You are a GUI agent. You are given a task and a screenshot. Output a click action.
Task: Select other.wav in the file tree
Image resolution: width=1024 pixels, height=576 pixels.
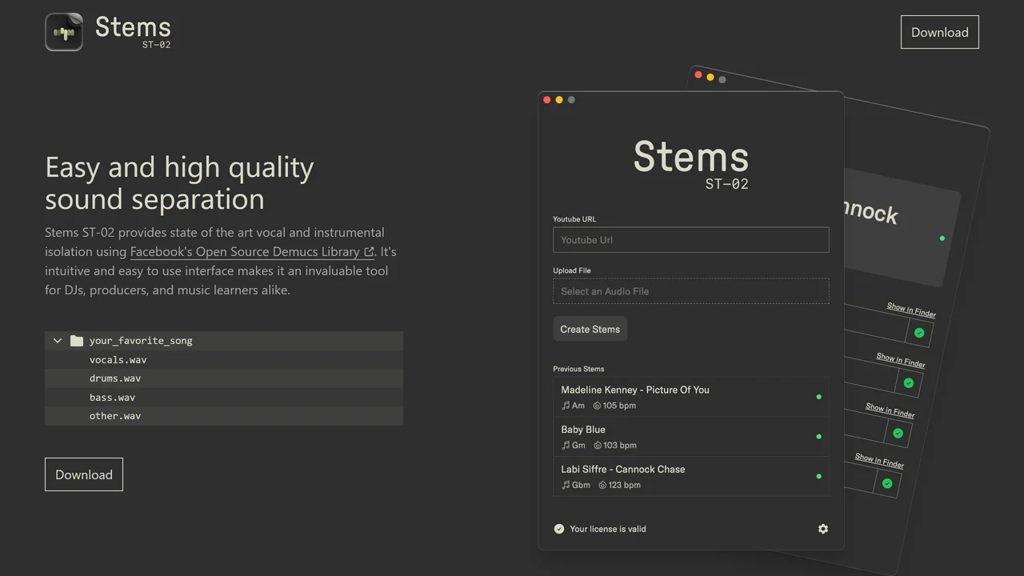click(224, 416)
